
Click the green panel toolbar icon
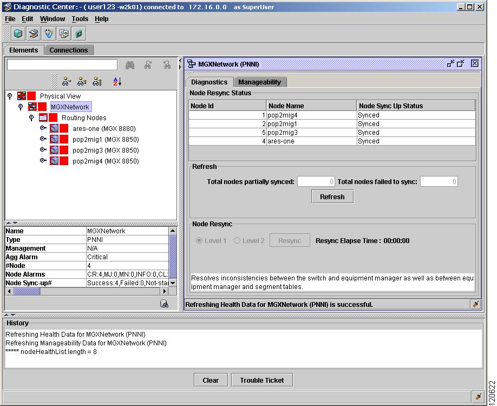pos(79,34)
